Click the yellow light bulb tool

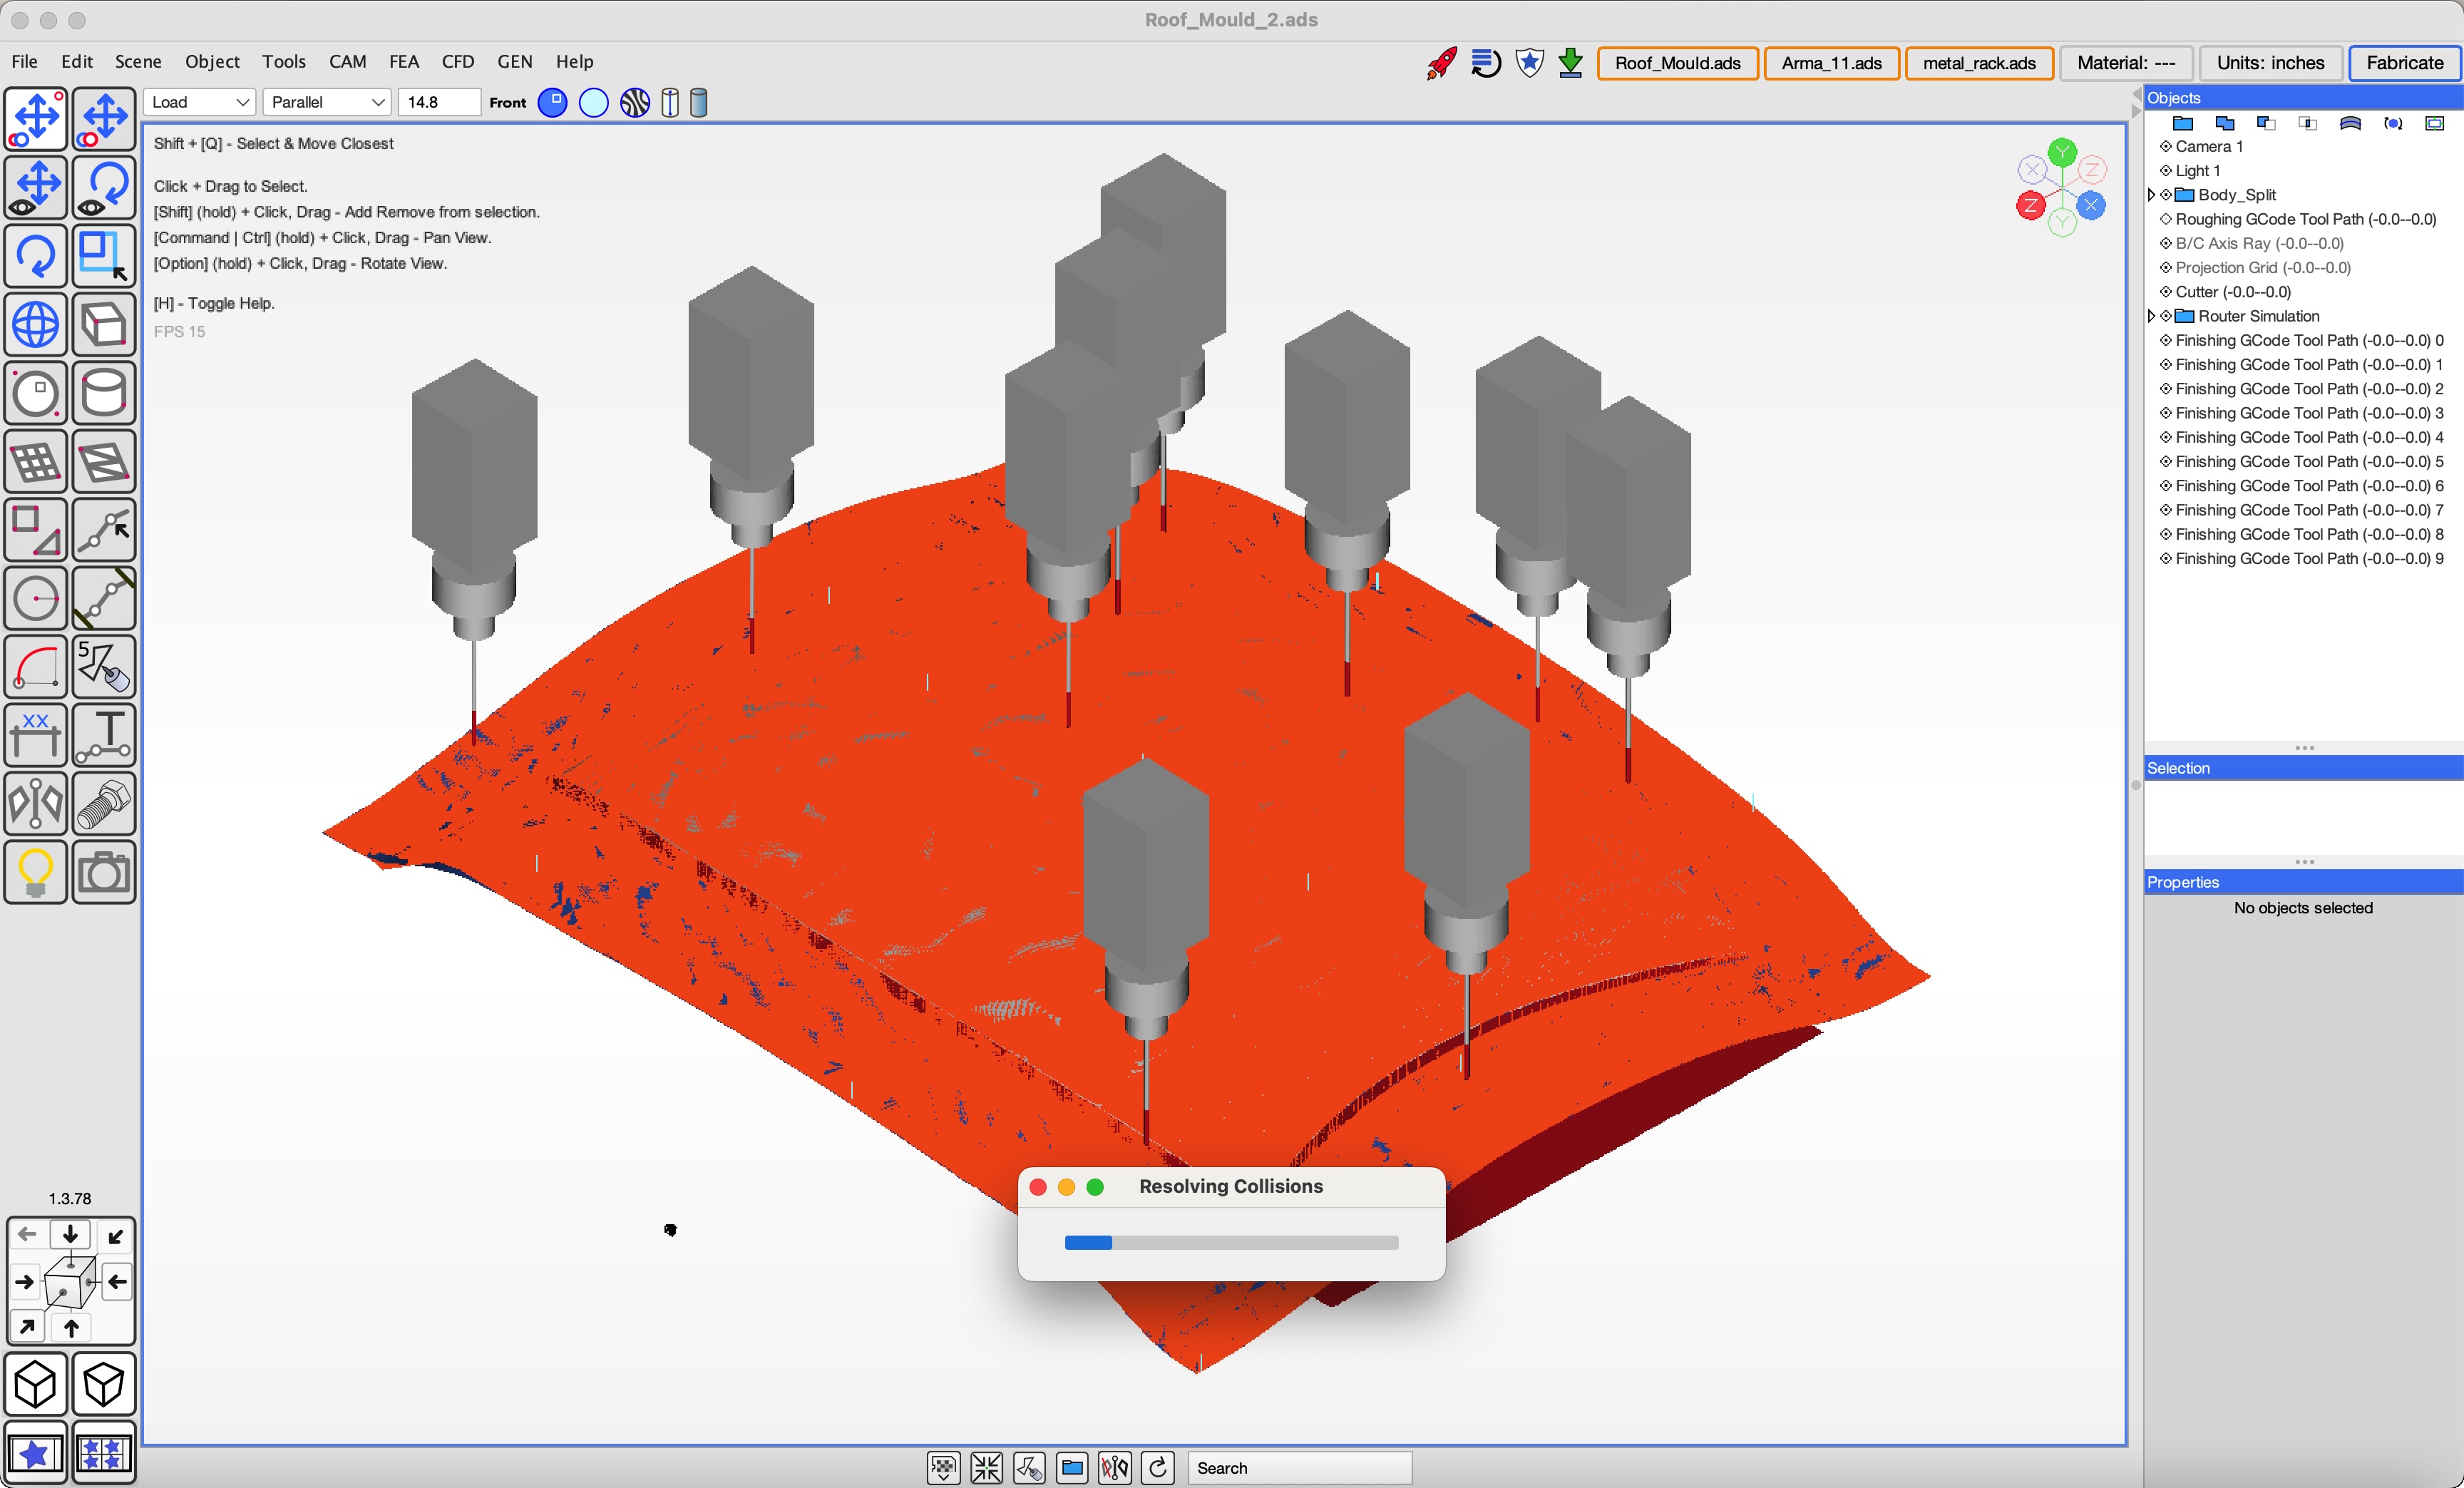[36, 872]
